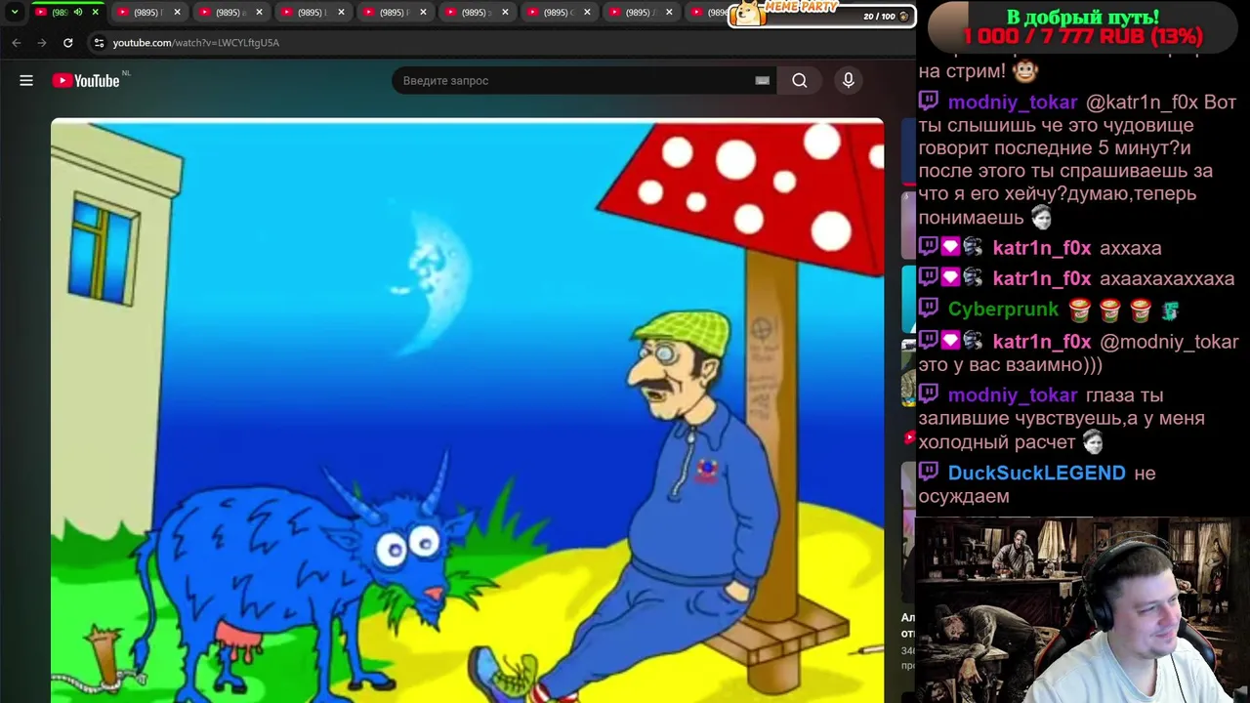Mute the tab via its speaker icon
This screenshot has width=1250, height=703.
(x=78, y=13)
